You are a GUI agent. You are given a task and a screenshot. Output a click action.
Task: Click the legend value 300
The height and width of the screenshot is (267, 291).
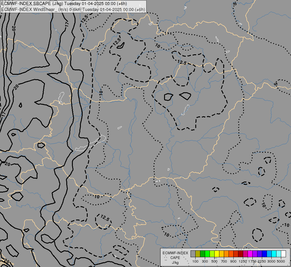pyautogui.click(x=205, y=261)
